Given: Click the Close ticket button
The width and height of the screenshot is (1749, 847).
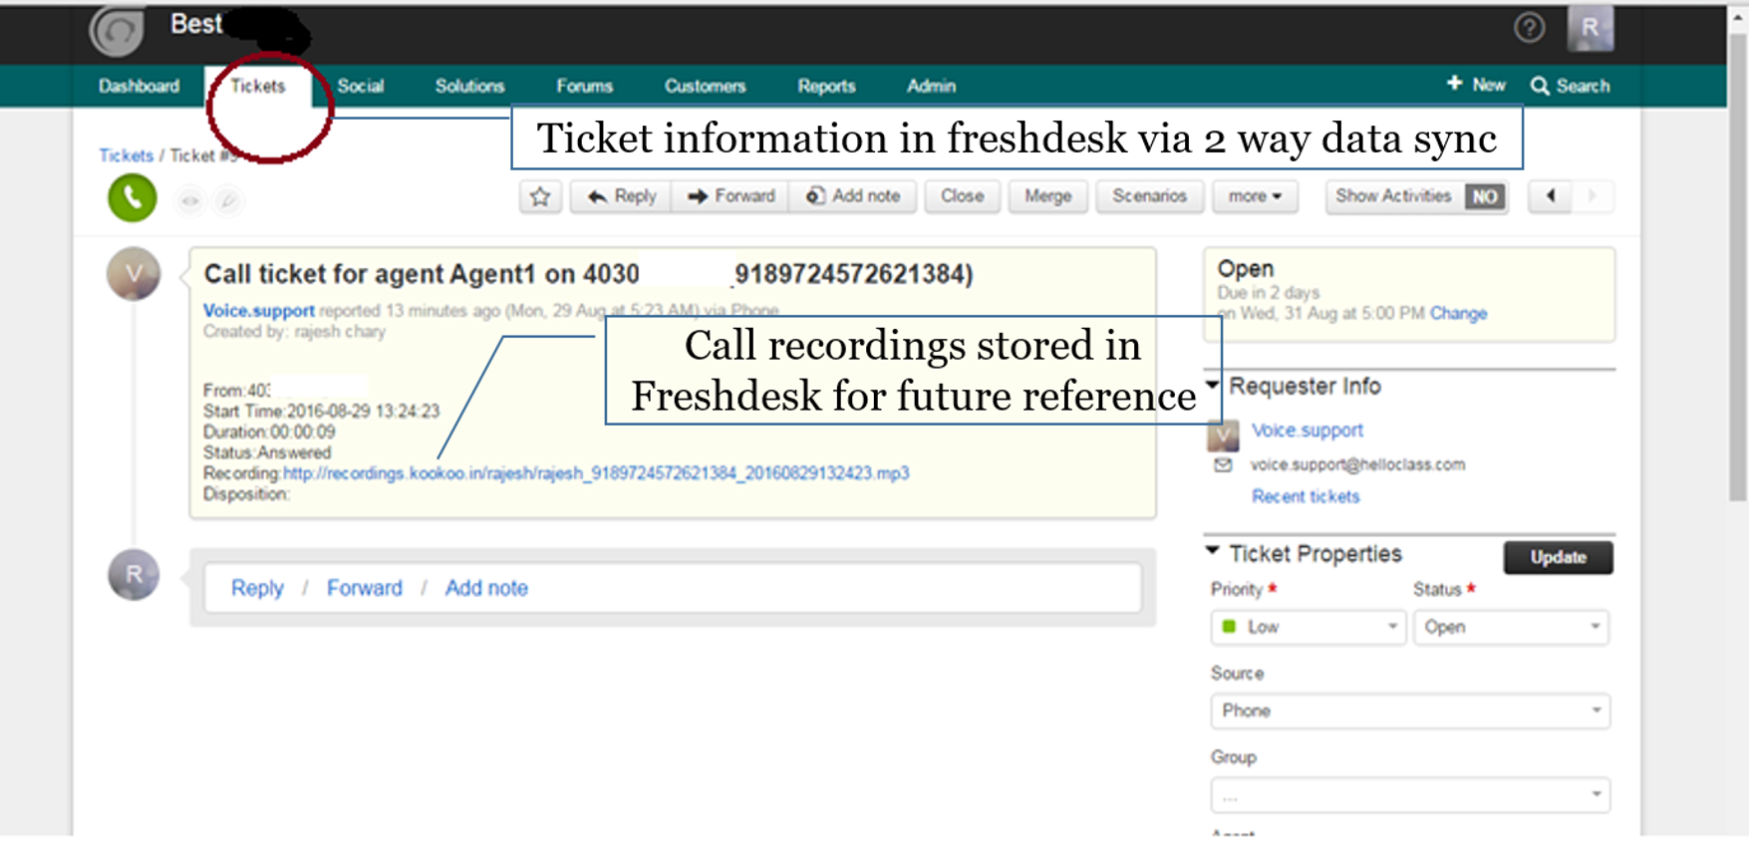Looking at the screenshot, I should pyautogui.click(x=962, y=196).
